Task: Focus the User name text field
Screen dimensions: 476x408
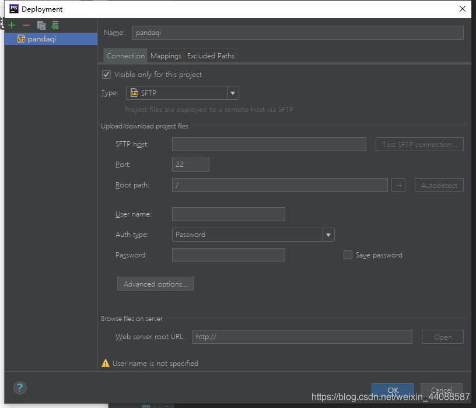Action: click(228, 214)
